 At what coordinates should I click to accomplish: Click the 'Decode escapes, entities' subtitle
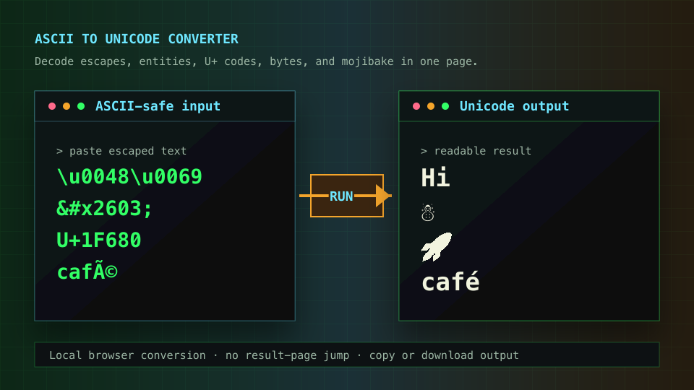(256, 61)
